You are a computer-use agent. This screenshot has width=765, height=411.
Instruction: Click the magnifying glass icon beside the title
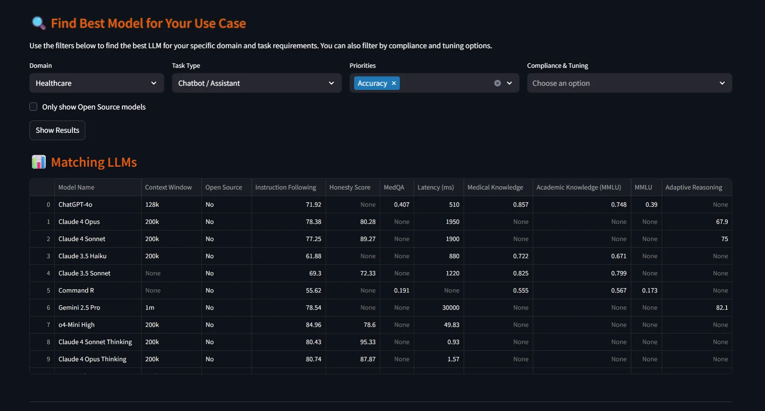(38, 23)
